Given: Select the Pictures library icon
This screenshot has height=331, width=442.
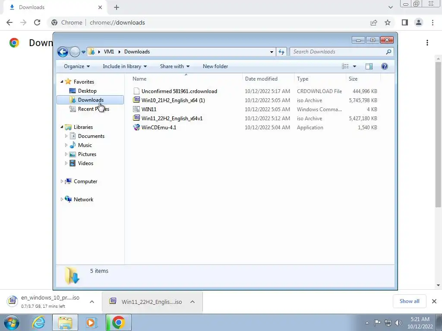Looking at the screenshot, I should [x=73, y=154].
